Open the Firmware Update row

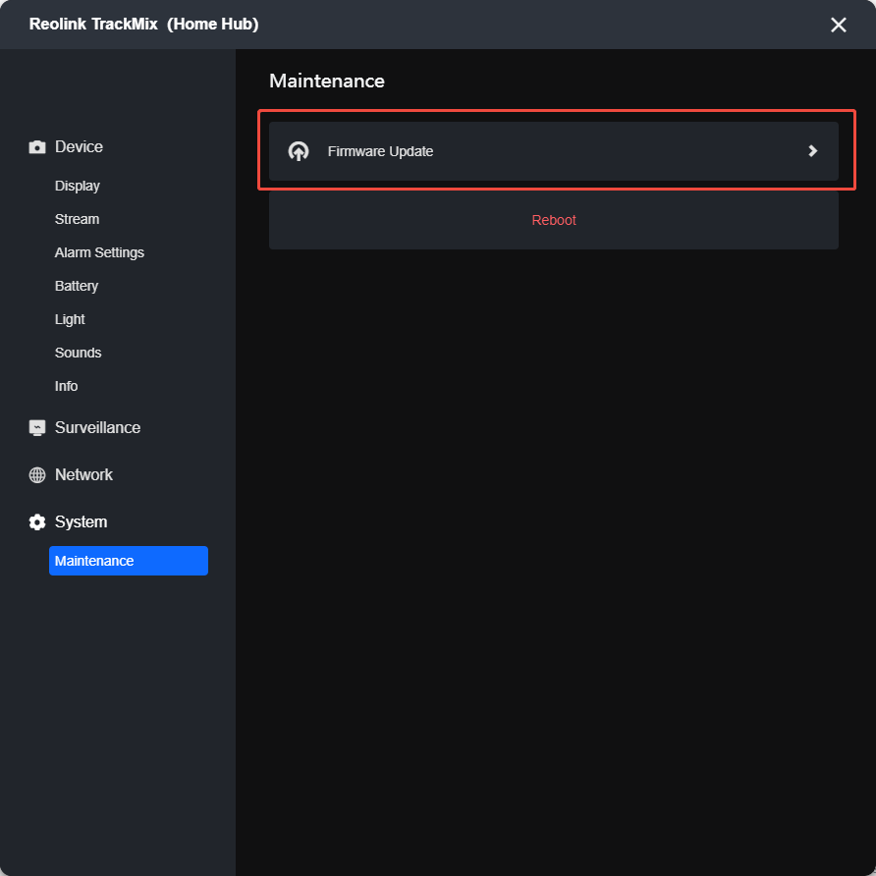coord(554,151)
